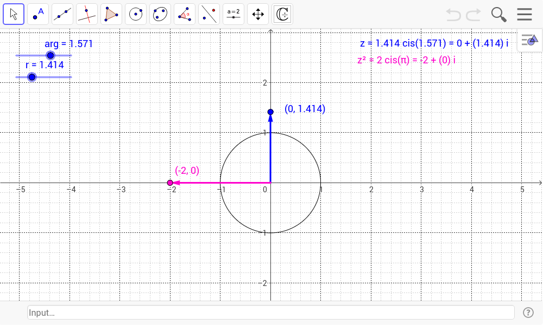The height and width of the screenshot is (325, 543).
Task: Select the Angle measurement tool
Action: [x=184, y=14]
